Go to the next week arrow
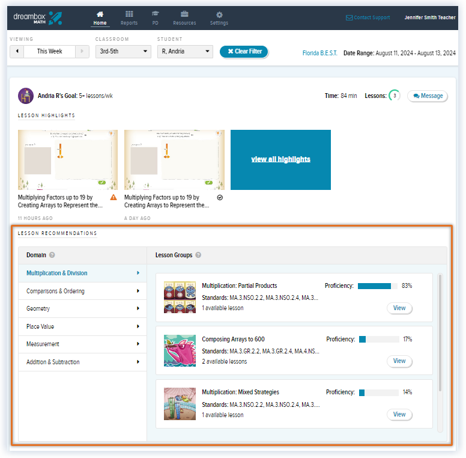The height and width of the screenshot is (458, 466). pos(82,52)
